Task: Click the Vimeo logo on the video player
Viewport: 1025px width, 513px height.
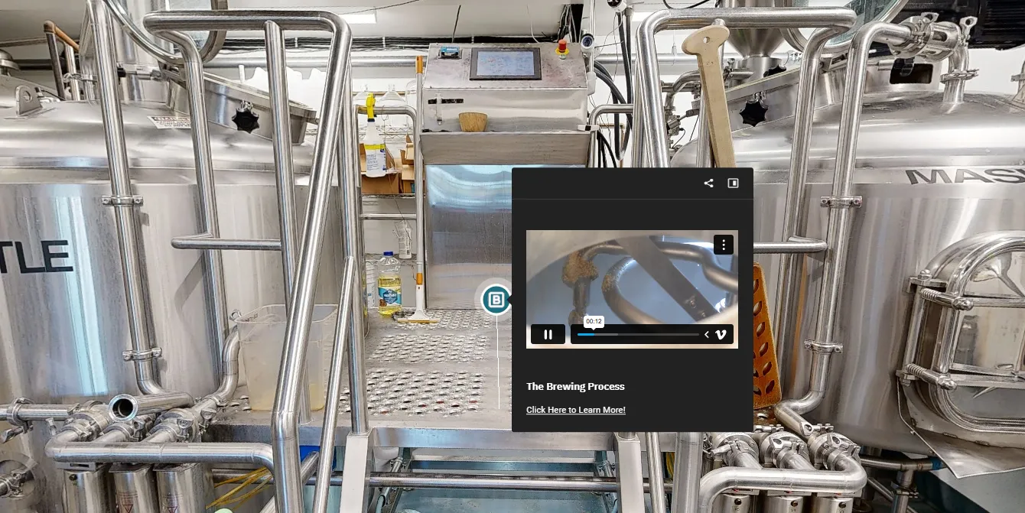Action: [x=721, y=334]
